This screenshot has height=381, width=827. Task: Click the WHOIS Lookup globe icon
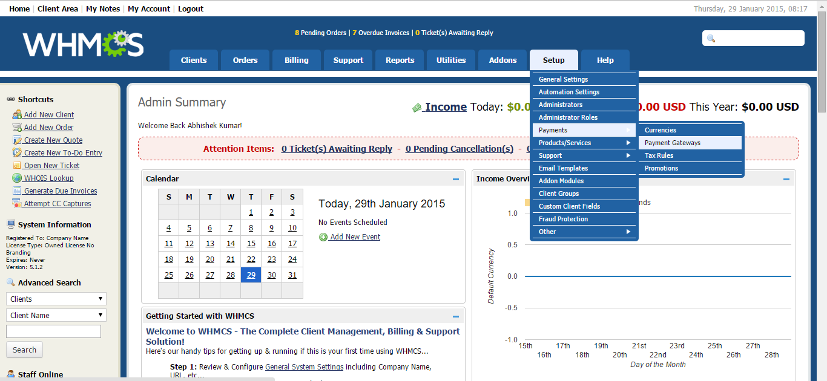coord(17,178)
